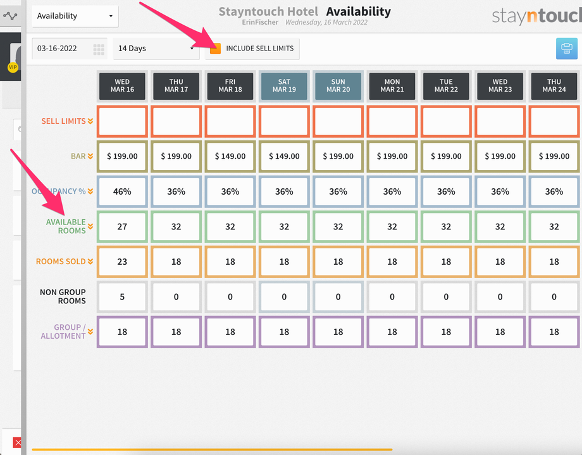Image resolution: width=582 pixels, height=455 pixels.
Task: Click the 23 rooms sold cell
Action: pos(122,262)
